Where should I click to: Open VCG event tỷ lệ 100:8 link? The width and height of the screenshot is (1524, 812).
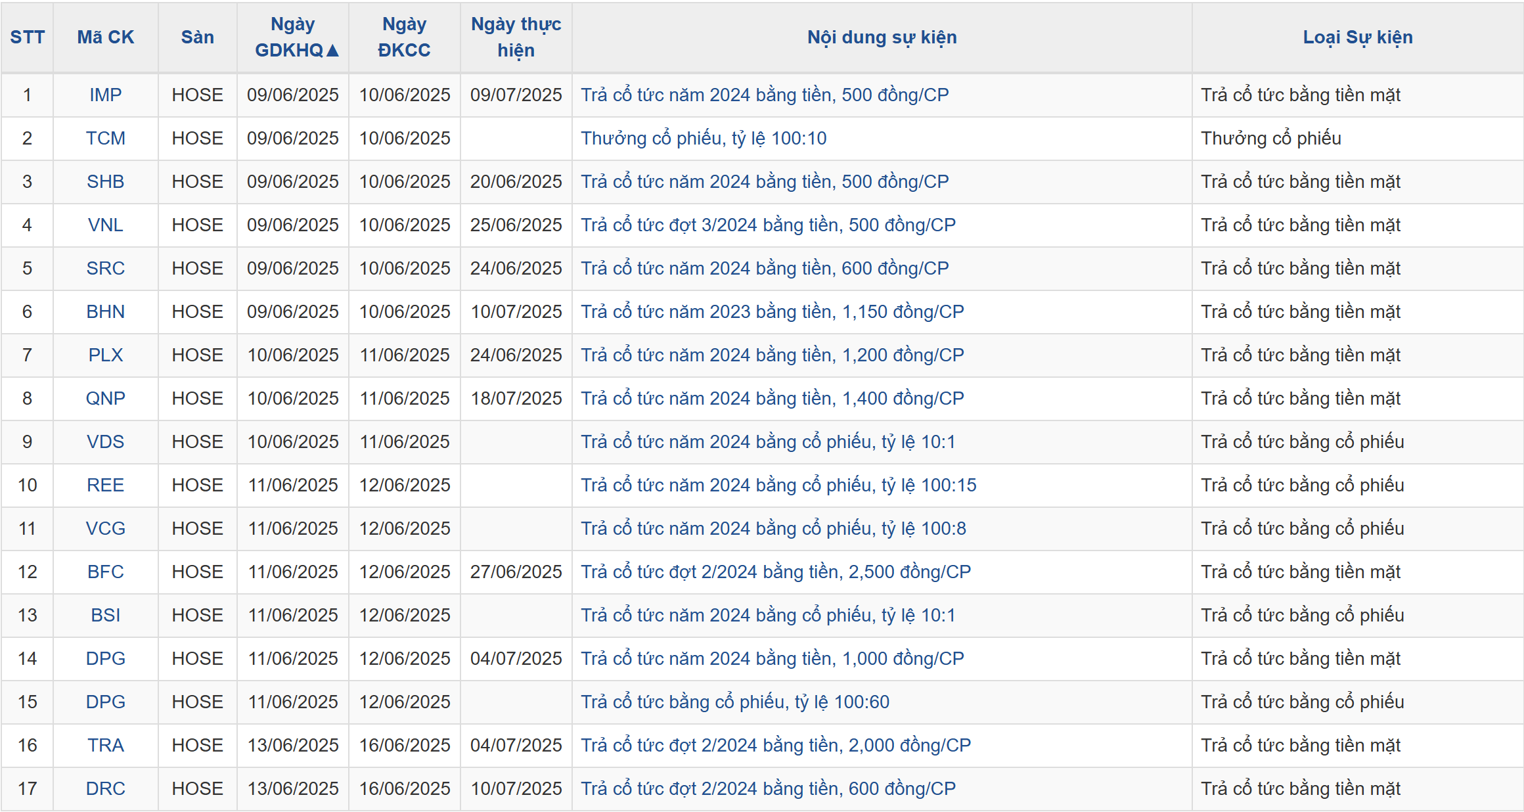[x=773, y=528]
